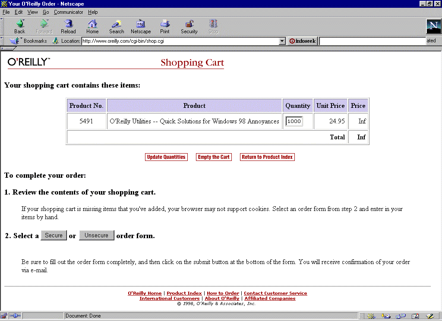Click the Netscape window title bar icon

4,3
